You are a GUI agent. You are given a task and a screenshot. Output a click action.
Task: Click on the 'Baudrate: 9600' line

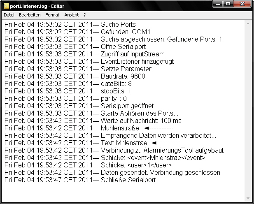coord(75,76)
